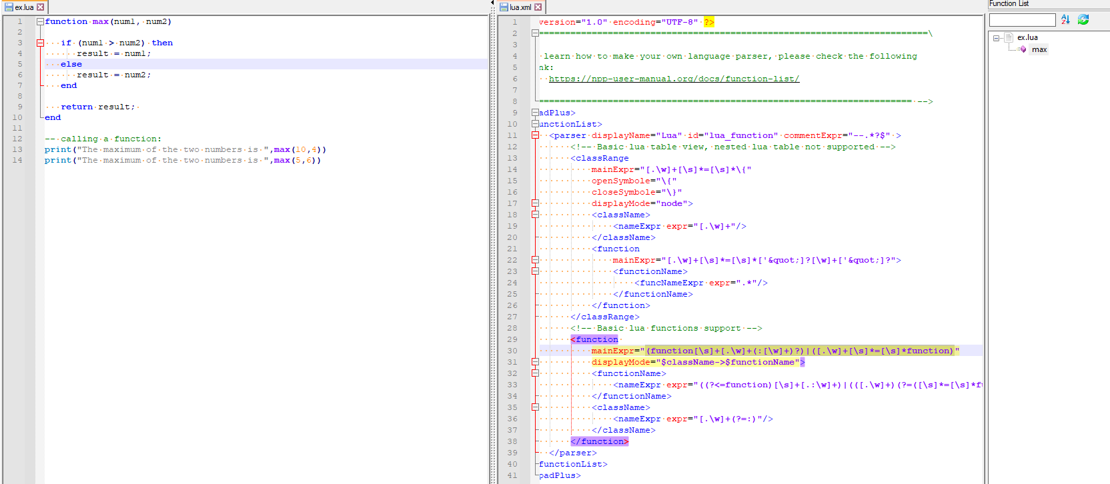Click displayMode="$className->$functionName" on line 31
This screenshot has width=1110, height=484.
point(696,362)
